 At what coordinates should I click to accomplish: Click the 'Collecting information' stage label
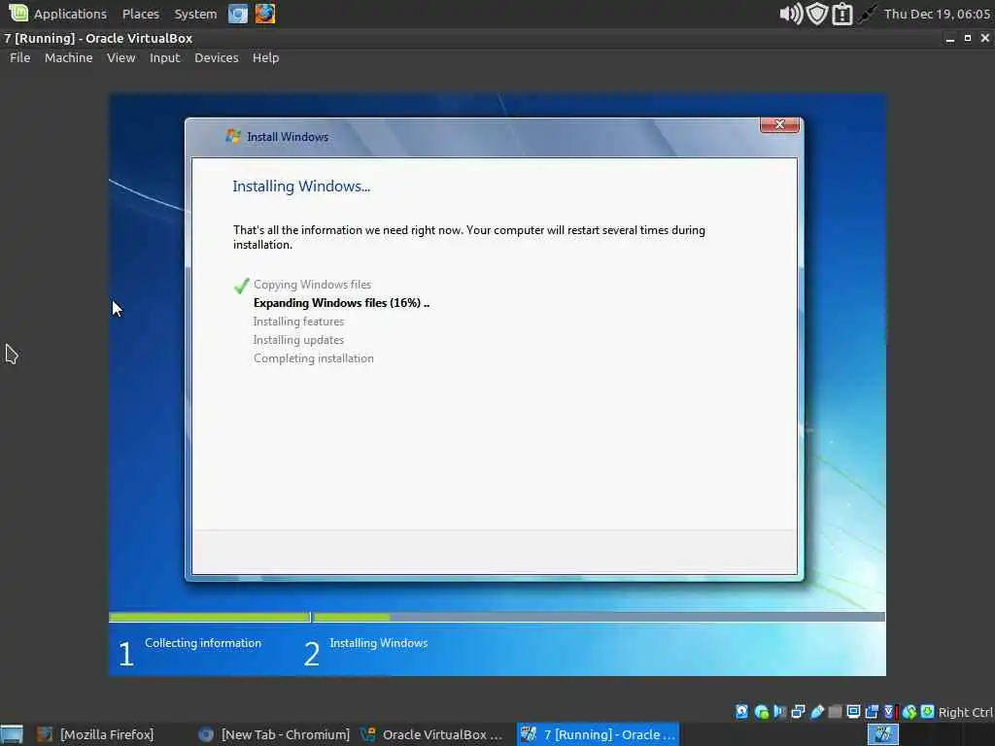coord(202,643)
